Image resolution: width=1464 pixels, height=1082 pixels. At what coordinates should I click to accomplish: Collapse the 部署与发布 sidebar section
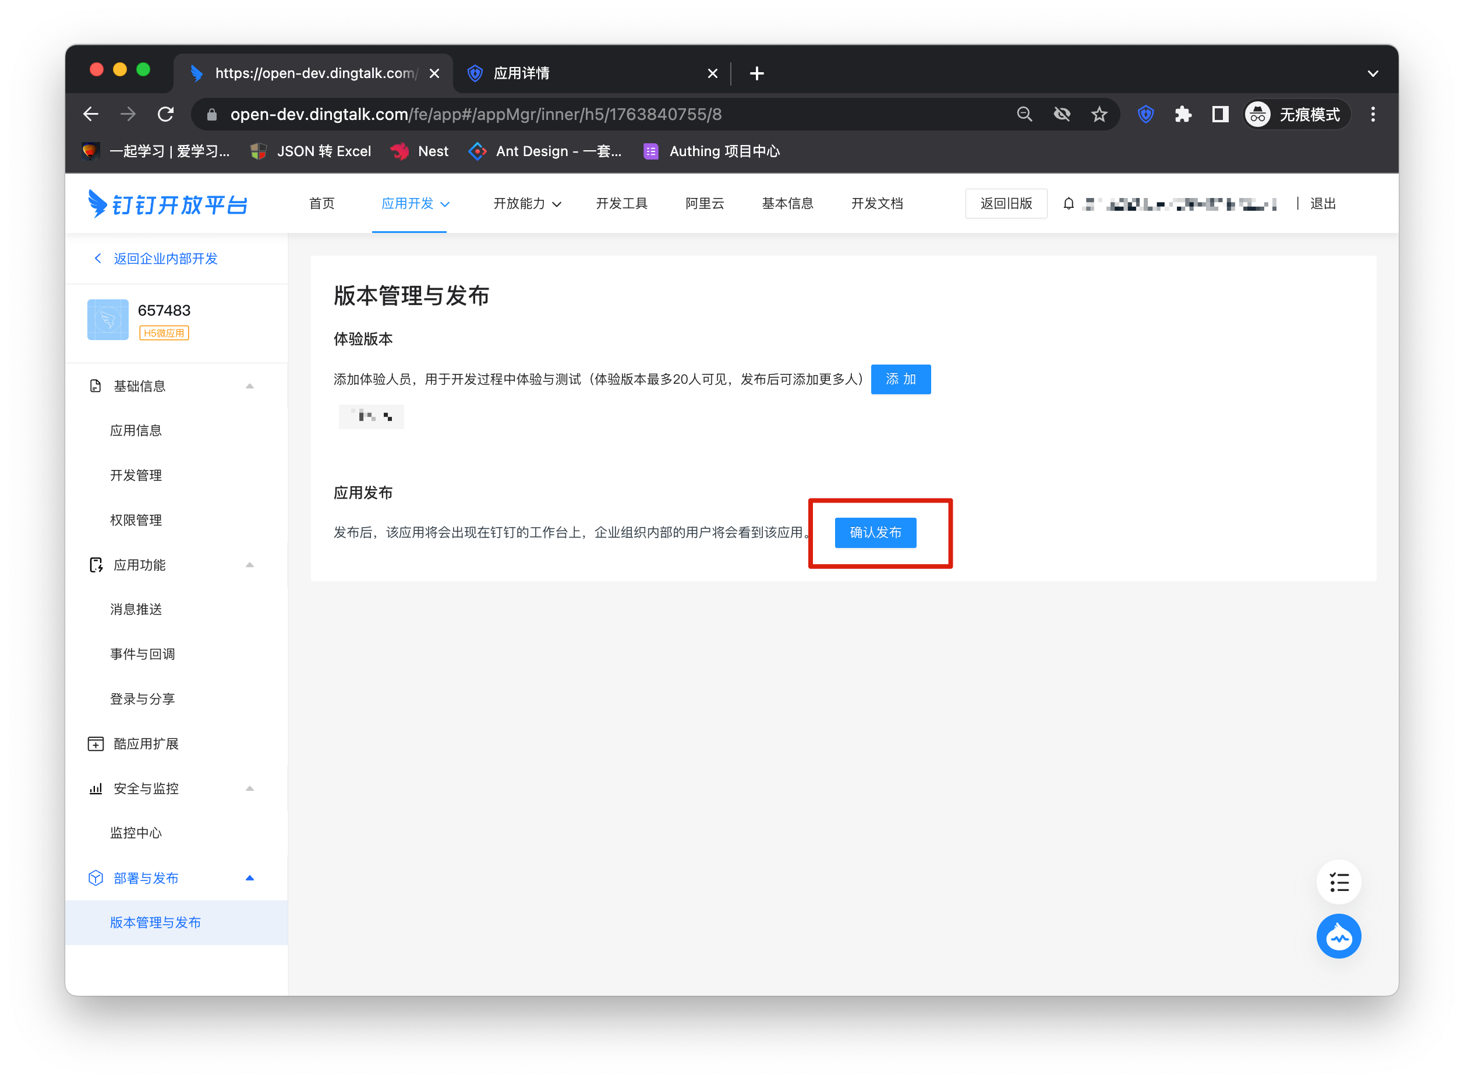tap(250, 878)
